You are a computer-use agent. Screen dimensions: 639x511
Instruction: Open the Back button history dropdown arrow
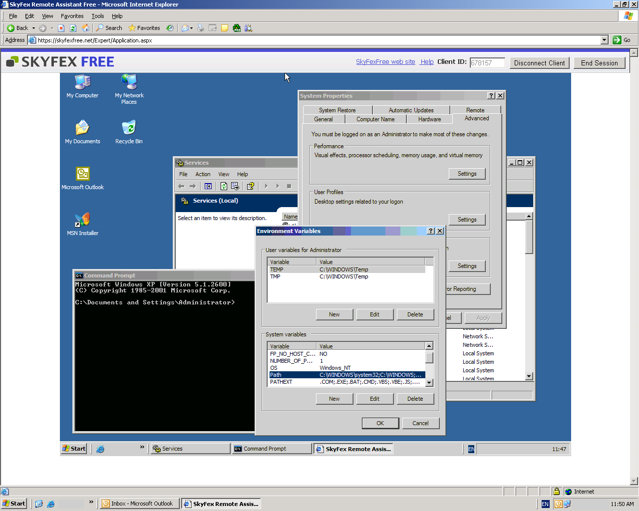click(x=33, y=28)
